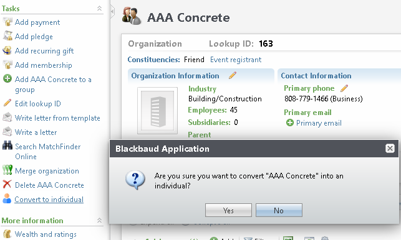
Task: Collapse the left navigation pane arrow
Action: 112,11
